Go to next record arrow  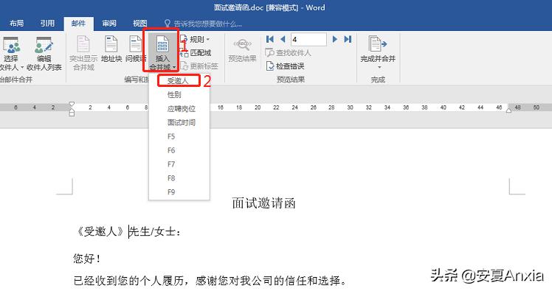pyautogui.click(x=335, y=39)
